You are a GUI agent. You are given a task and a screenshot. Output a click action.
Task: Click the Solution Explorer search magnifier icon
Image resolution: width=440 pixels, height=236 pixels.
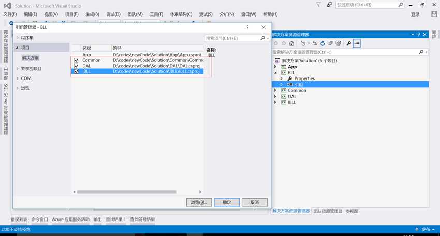[421, 52]
